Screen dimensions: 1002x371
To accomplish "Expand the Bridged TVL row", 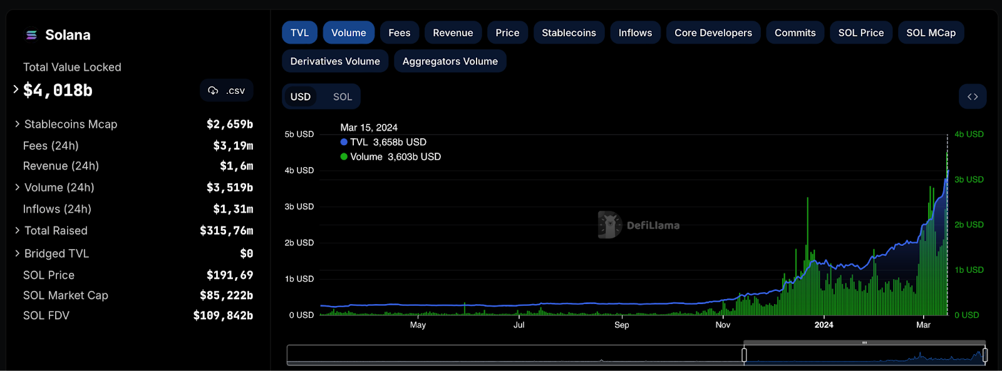I will click(x=18, y=253).
